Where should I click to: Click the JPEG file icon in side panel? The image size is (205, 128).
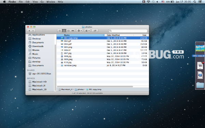[x=200, y=66]
